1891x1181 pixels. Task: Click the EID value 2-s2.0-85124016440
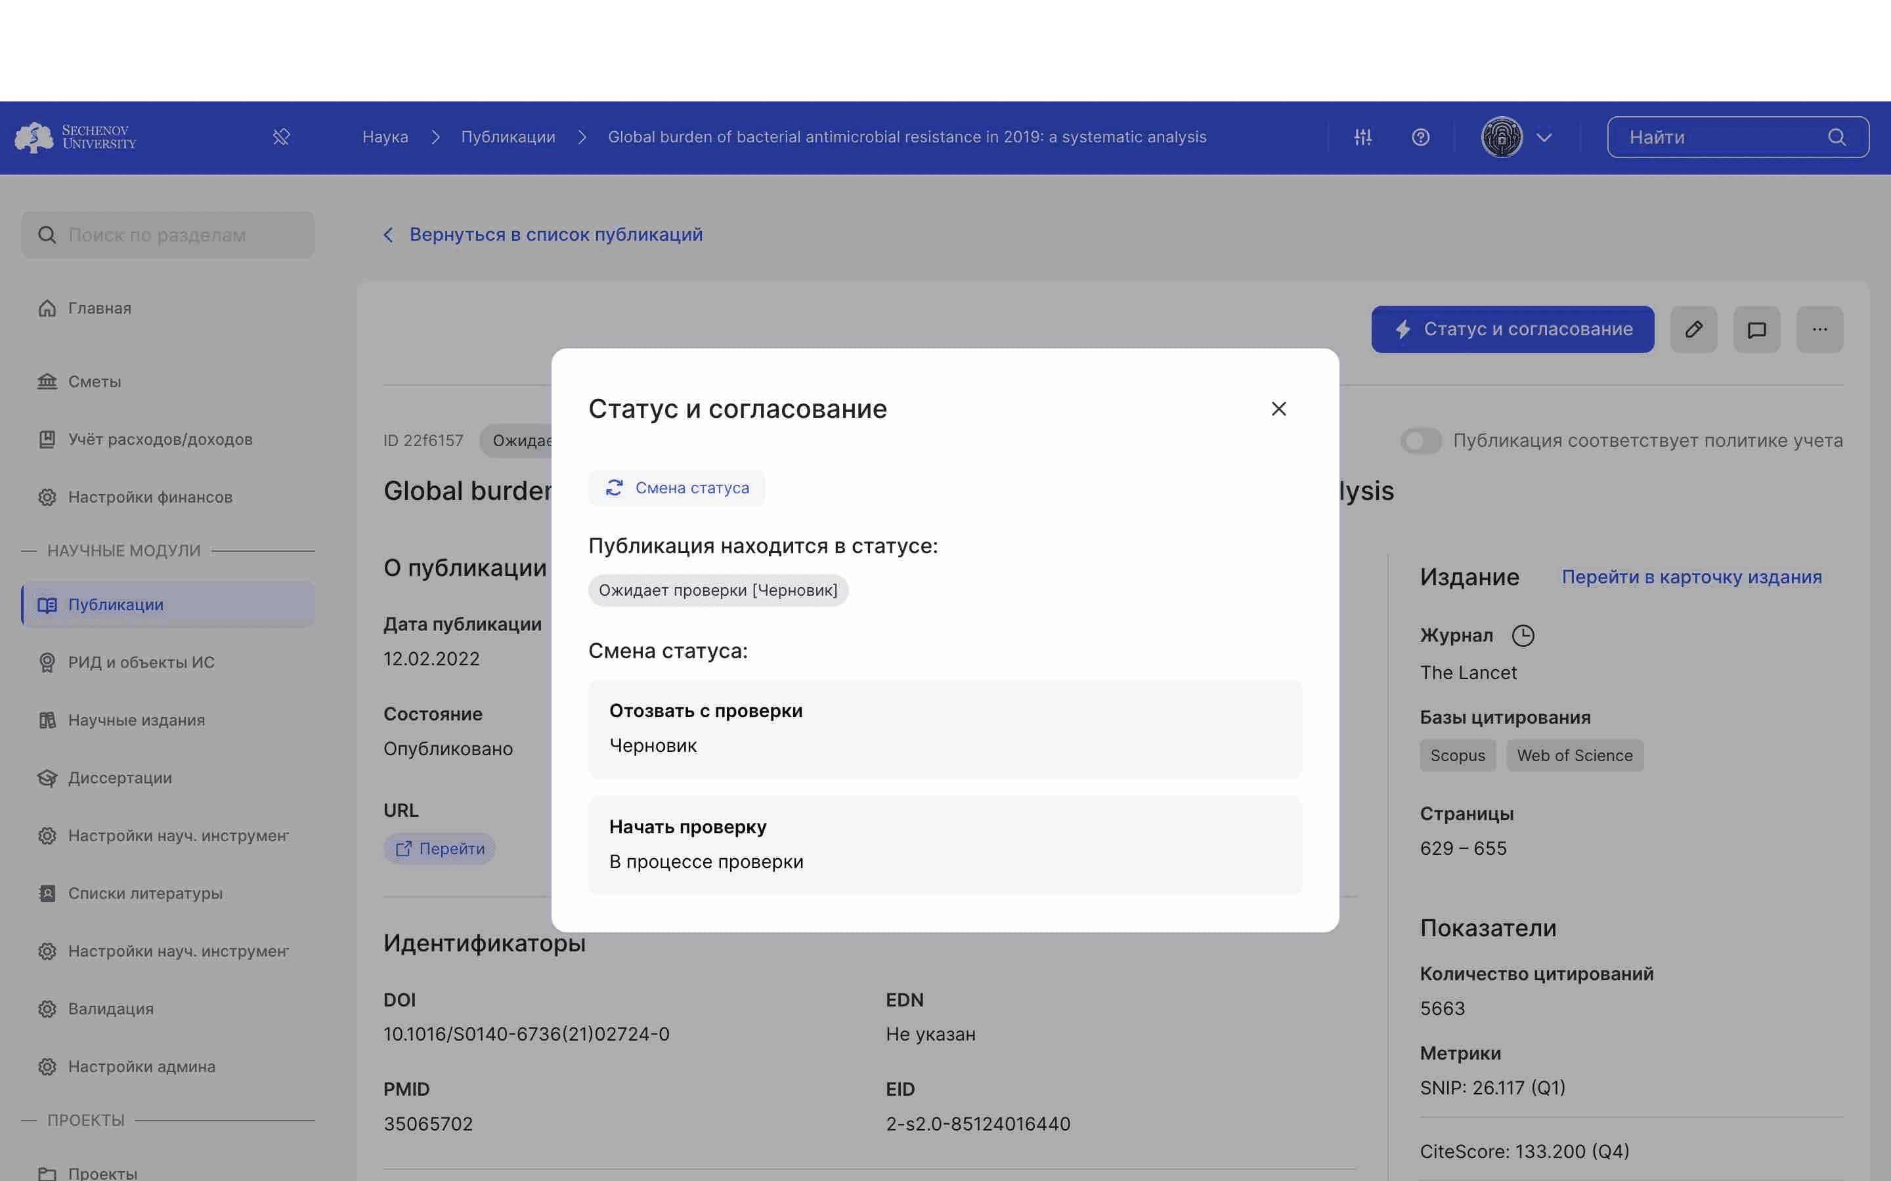[x=978, y=1125]
